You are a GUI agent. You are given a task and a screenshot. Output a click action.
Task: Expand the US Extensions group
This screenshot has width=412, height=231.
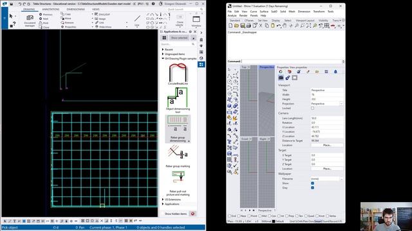(163, 200)
